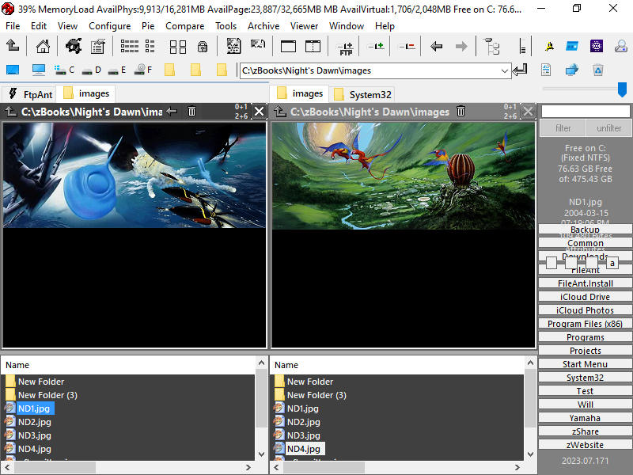Viewport: 633px width, 475px height.
Task: Click the red minus remove icon
Action: (407, 46)
